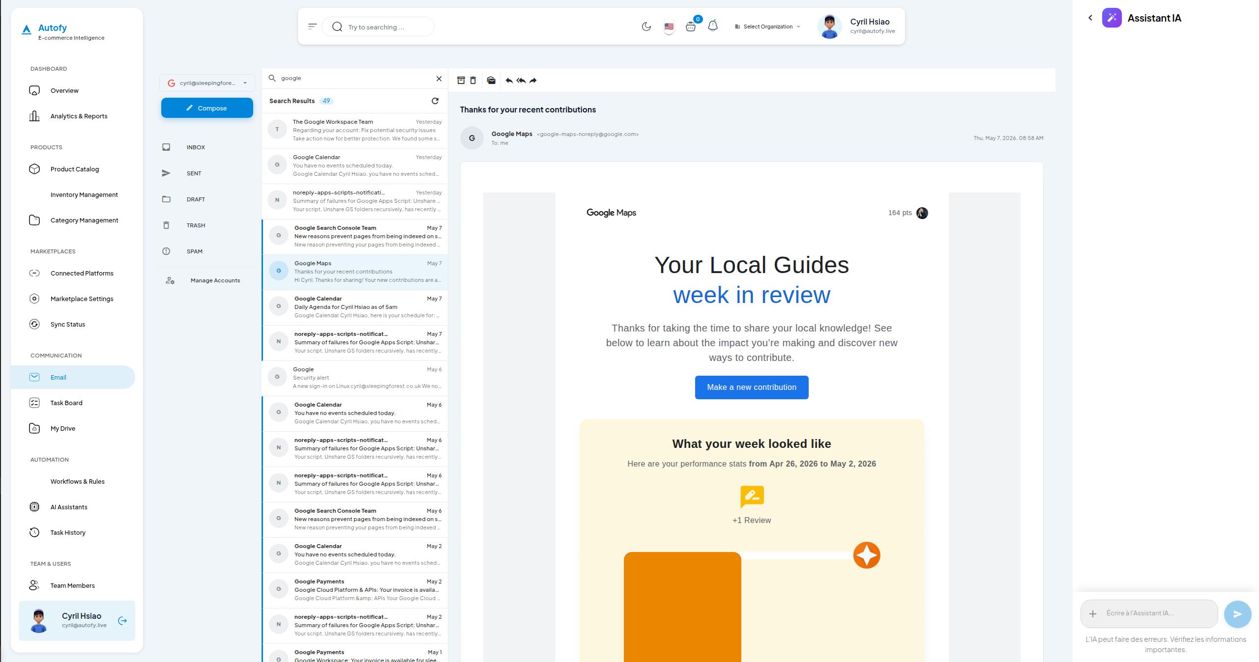Open AI Assistants

[73, 507]
